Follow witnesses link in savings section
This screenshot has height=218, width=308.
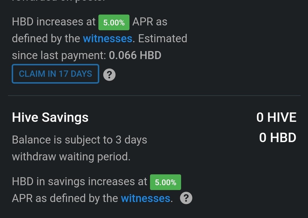point(145,198)
